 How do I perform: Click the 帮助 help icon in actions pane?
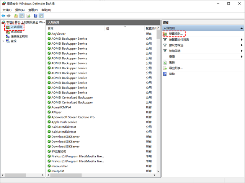(x=165, y=74)
